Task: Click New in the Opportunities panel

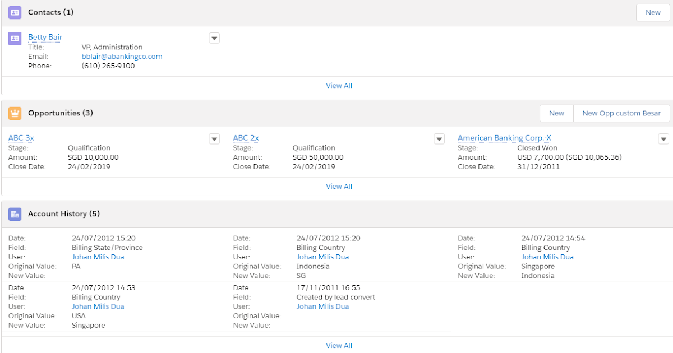Action: (x=556, y=113)
